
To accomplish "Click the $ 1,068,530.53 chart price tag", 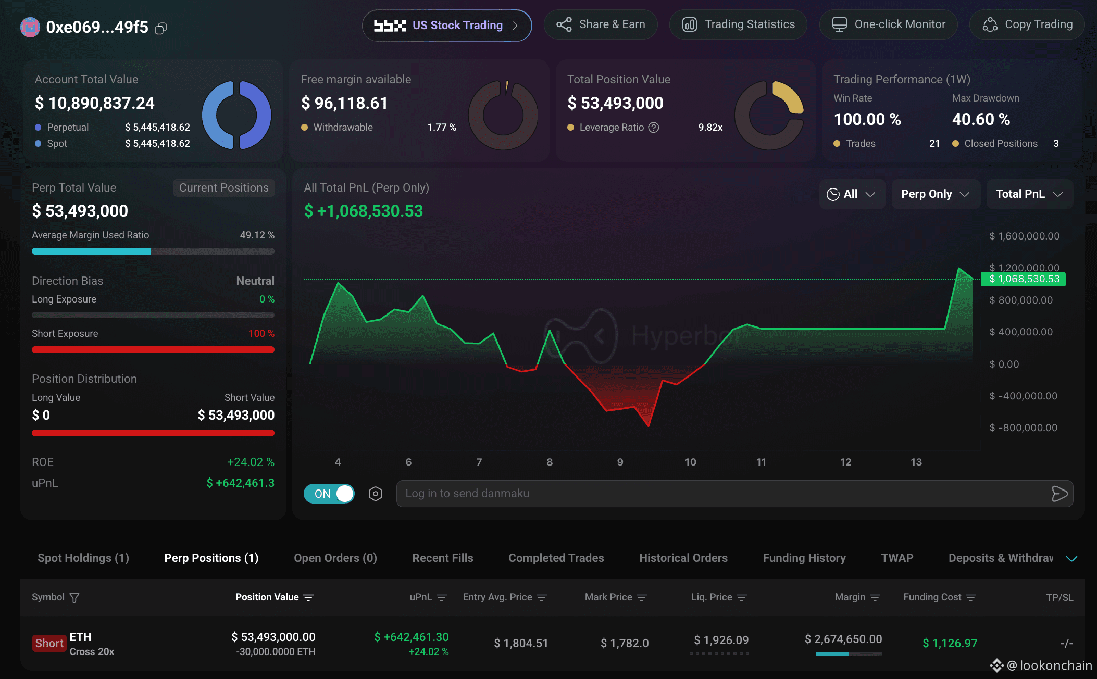I will (x=1024, y=279).
